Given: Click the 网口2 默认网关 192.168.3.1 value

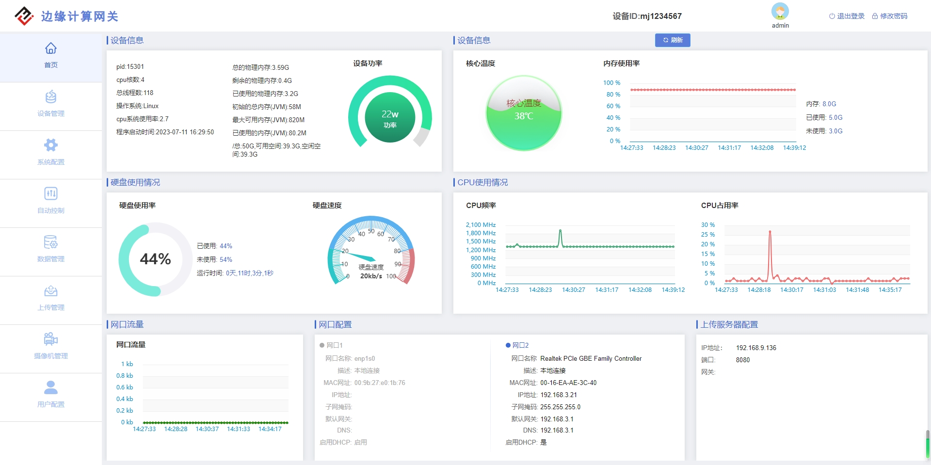Looking at the screenshot, I should (557, 419).
